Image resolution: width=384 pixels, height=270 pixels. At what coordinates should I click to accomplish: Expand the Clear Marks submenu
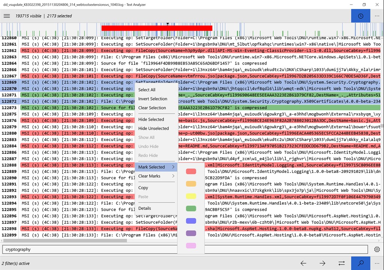click(156, 176)
